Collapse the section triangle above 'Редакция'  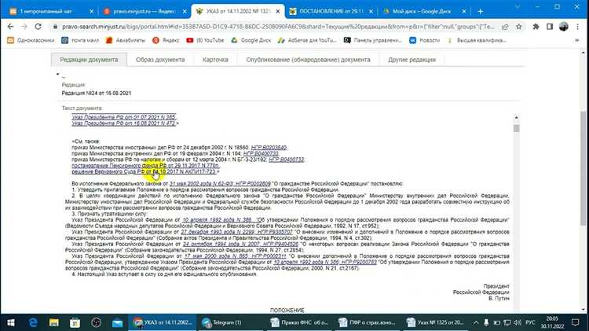[x=58, y=74]
